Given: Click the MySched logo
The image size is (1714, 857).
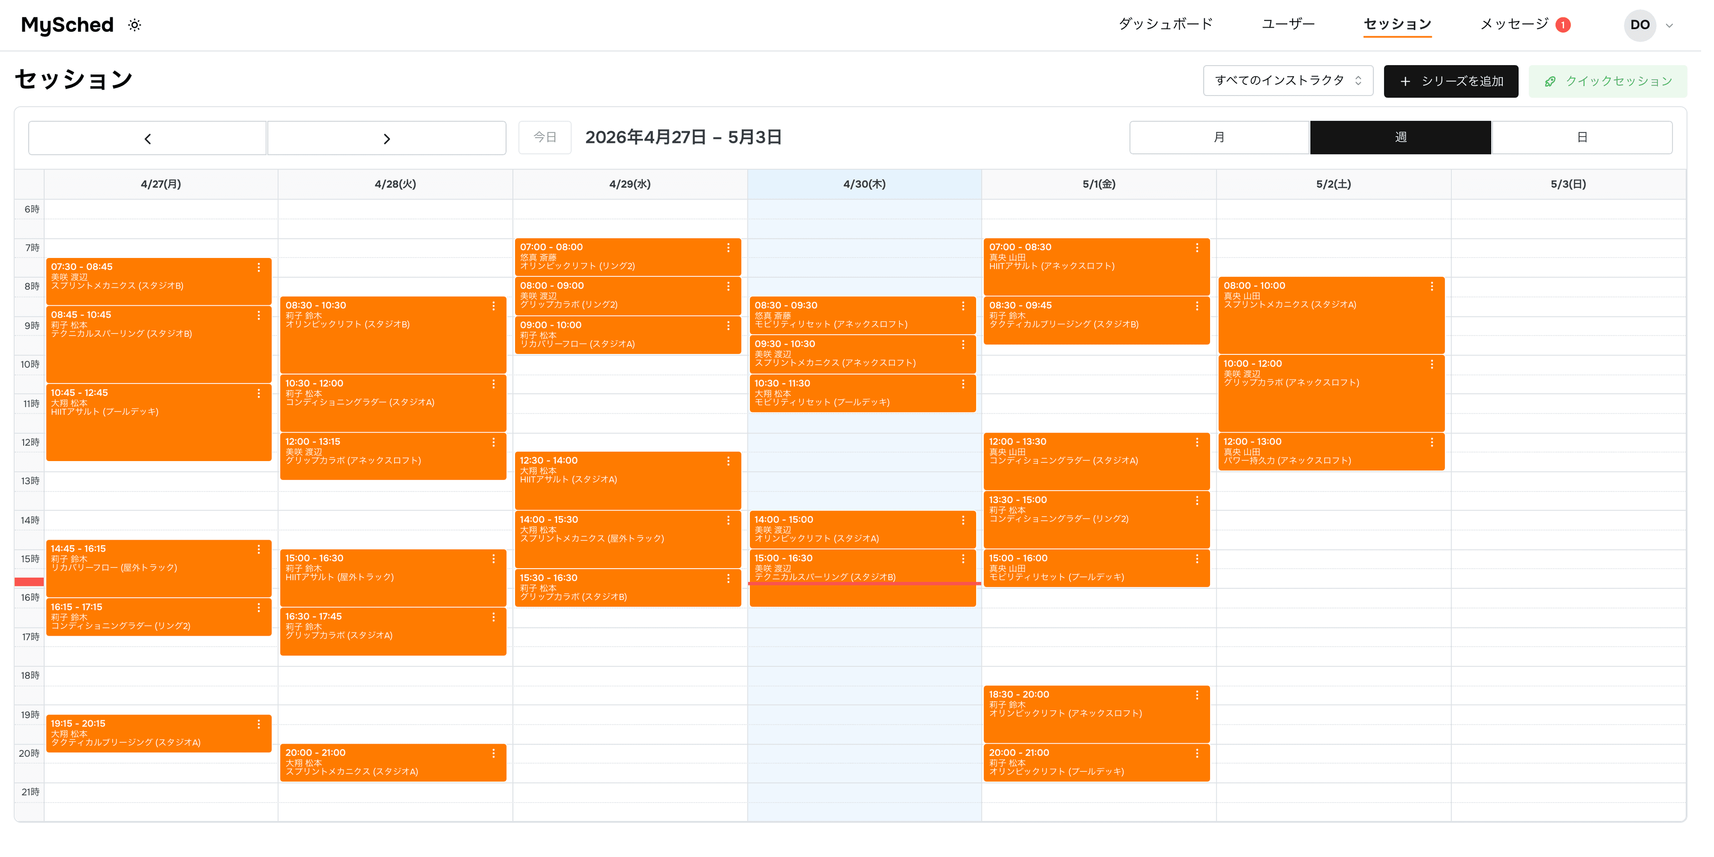Looking at the screenshot, I should (x=67, y=25).
